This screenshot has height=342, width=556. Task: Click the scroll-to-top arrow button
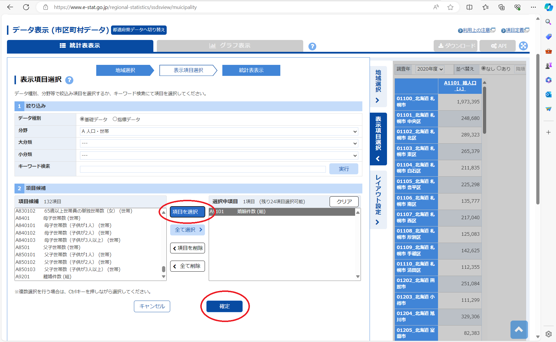click(519, 330)
